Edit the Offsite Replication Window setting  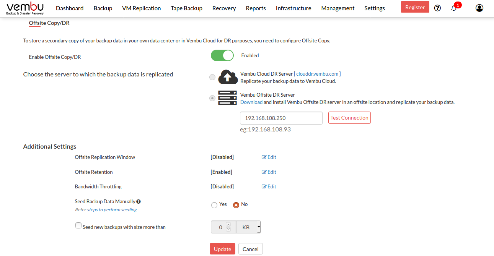tap(269, 157)
